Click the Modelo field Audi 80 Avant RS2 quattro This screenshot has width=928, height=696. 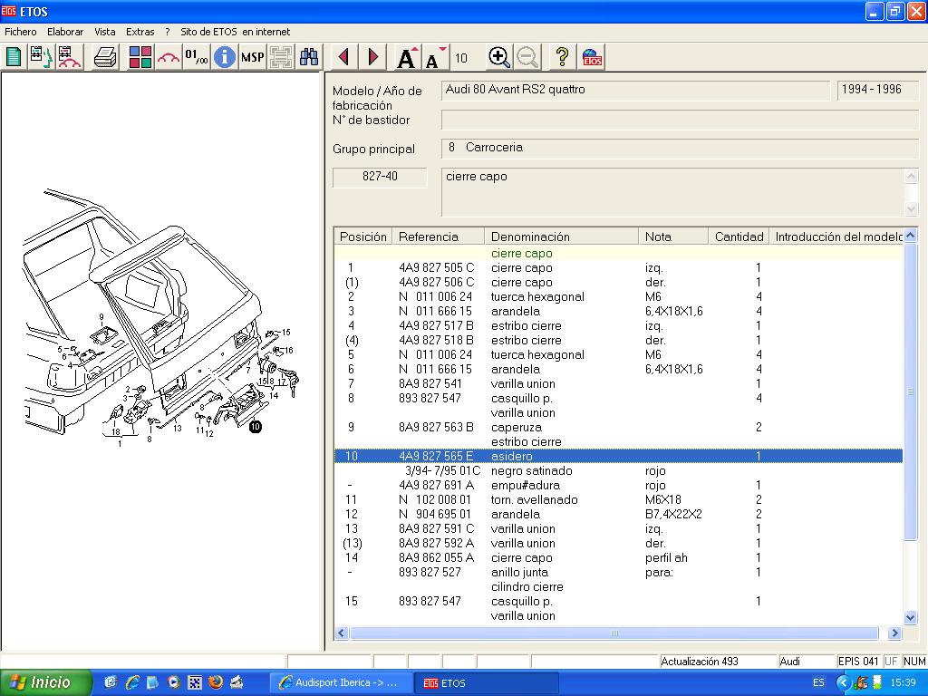635,90
